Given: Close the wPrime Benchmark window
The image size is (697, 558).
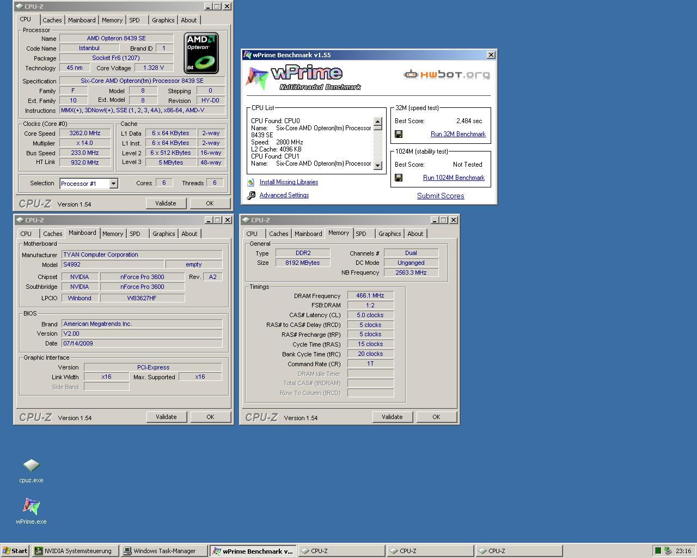Looking at the screenshot, I should [x=491, y=55].
